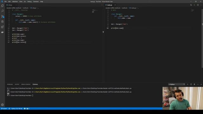Viewport: 203px width, 114px height.
Task: Click dunder-mifflin-methods breadcrumb in right editor
Action: (113, 8)
